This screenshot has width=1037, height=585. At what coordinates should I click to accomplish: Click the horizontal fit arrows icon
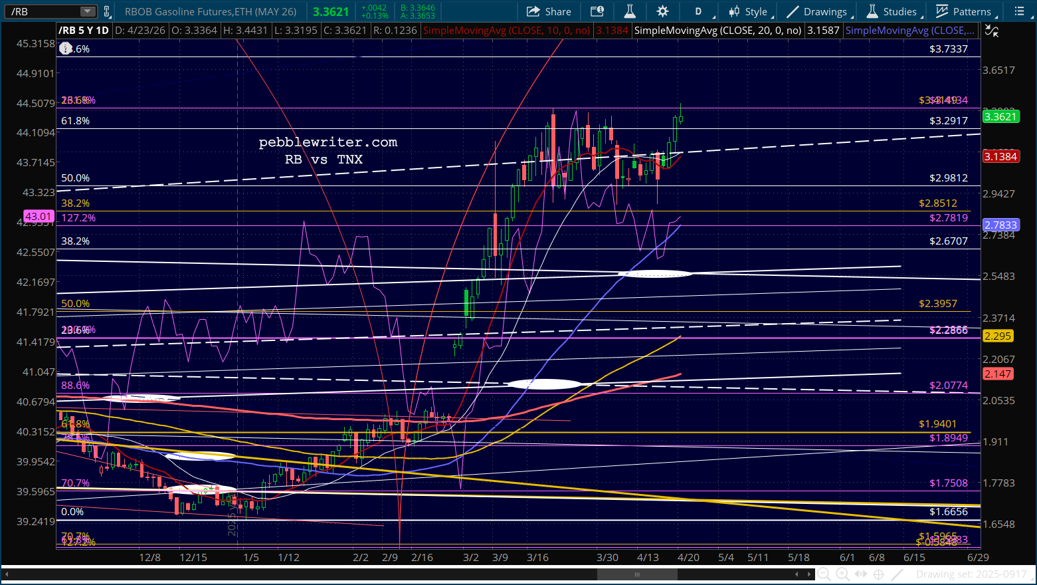[860, 574]
